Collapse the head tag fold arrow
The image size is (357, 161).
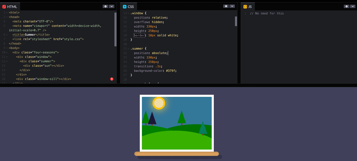(7, 17)
